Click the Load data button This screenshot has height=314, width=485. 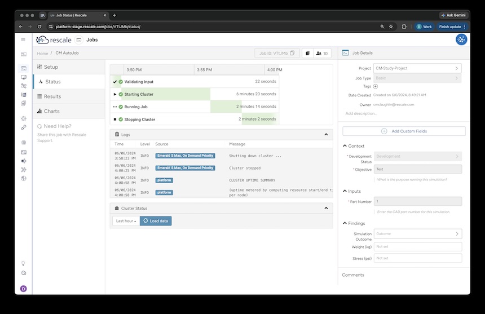tap(156, 221)
